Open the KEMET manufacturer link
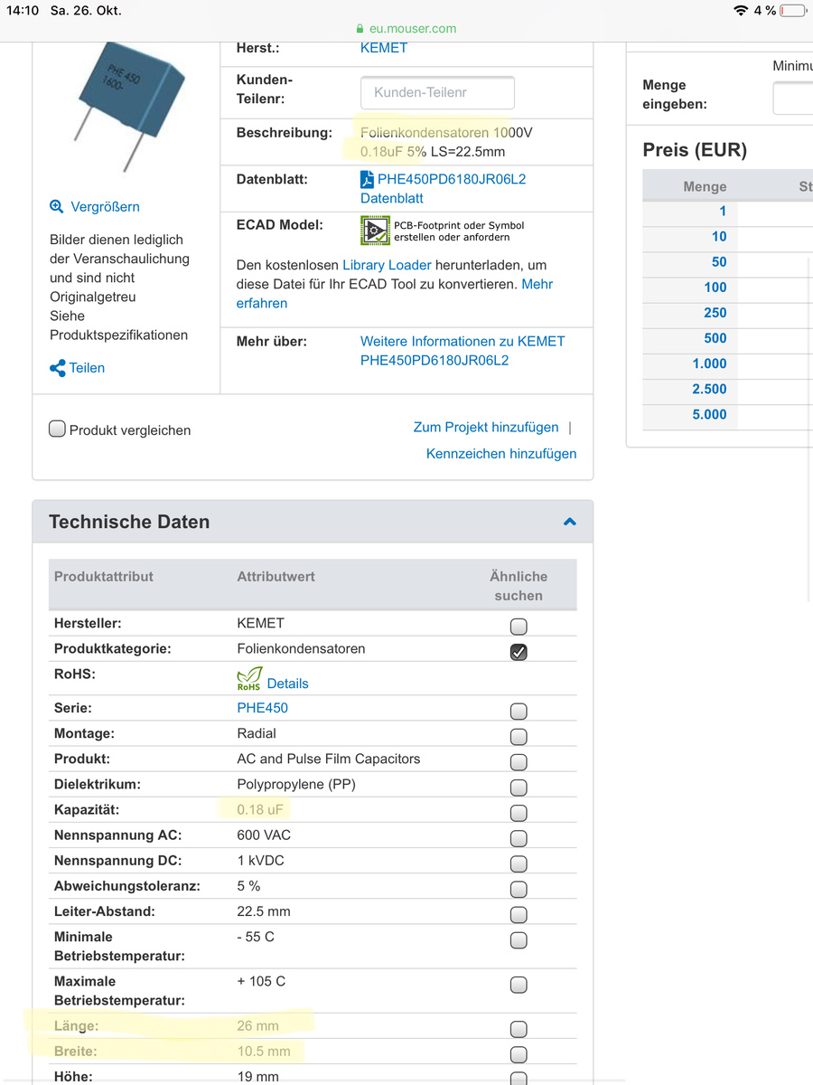813x1085 pixels. click(x=384, y=48)
